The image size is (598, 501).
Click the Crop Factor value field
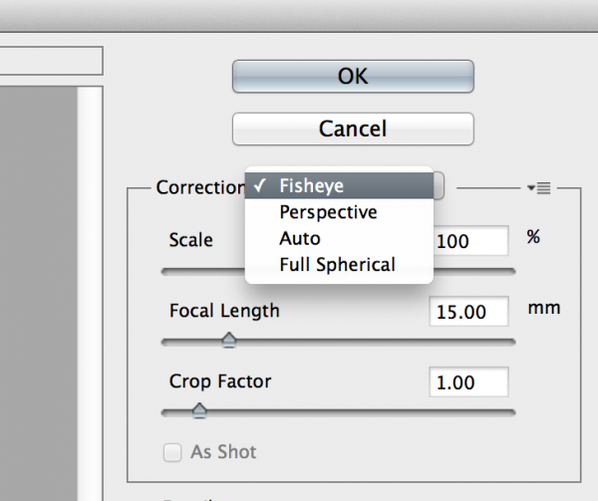click(468, 381)
